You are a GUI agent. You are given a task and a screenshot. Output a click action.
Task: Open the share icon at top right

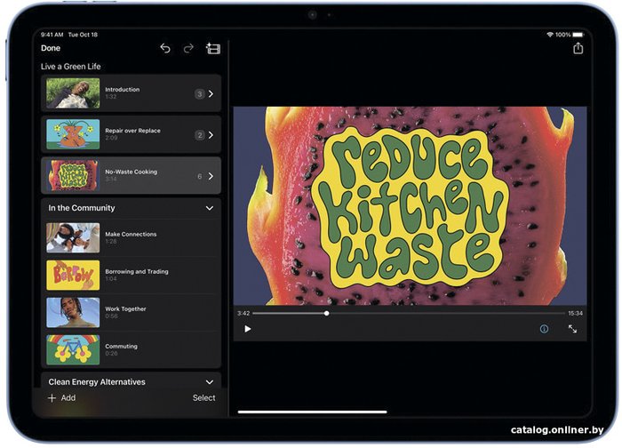coord(578,48)
